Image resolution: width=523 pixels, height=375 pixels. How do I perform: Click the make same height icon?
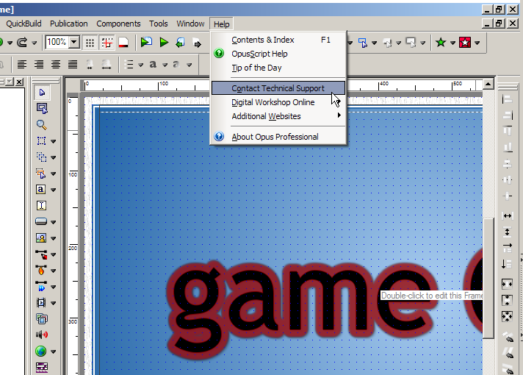point(508,232)
